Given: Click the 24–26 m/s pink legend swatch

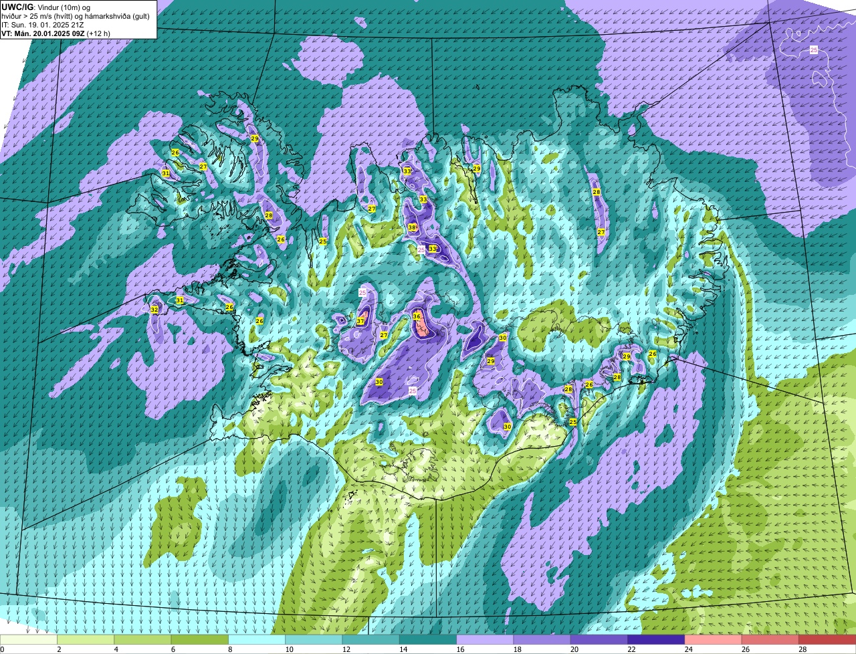Looking at the screenshot, I should (714, 639).
